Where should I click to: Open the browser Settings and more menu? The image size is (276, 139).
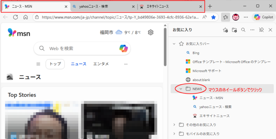click(246, 17)
